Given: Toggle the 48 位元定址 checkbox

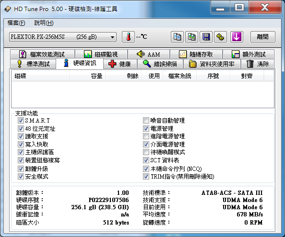Looking at the screenshot, I should click(x=21, y=129).
